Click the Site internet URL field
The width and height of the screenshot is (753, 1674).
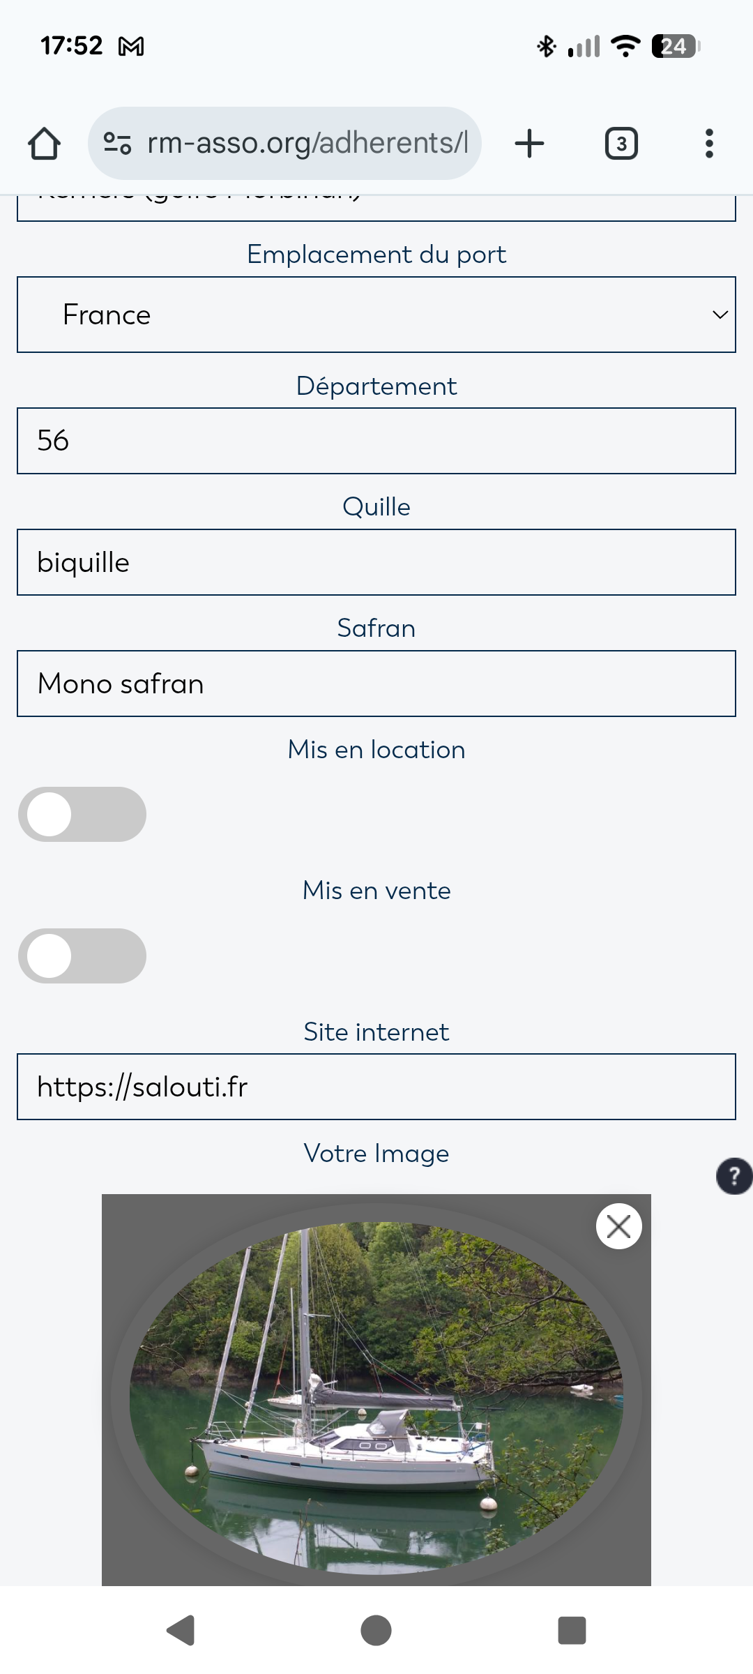point(376,1087)
